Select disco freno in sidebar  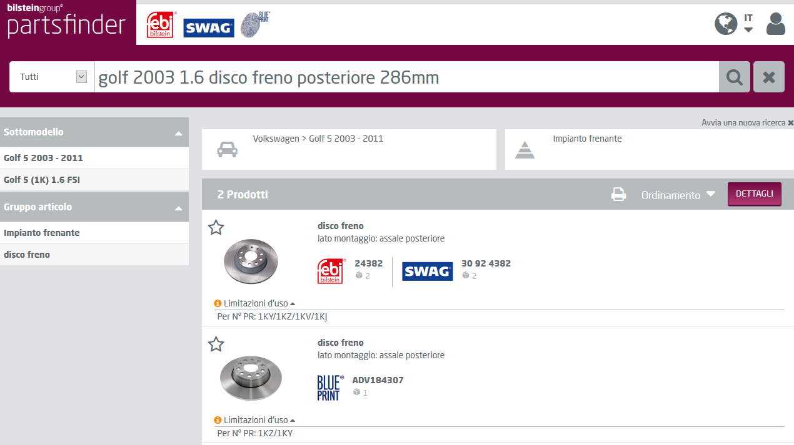[94, 255]
